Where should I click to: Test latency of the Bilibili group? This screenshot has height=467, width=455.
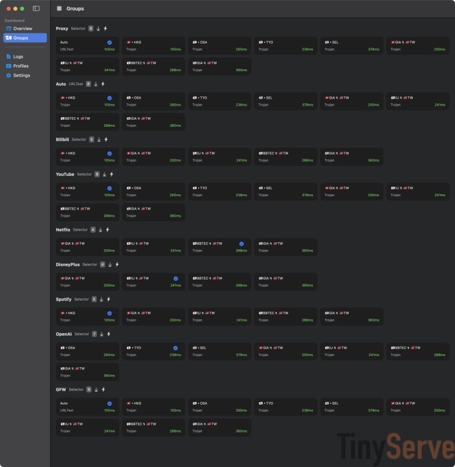pos(106,140)
